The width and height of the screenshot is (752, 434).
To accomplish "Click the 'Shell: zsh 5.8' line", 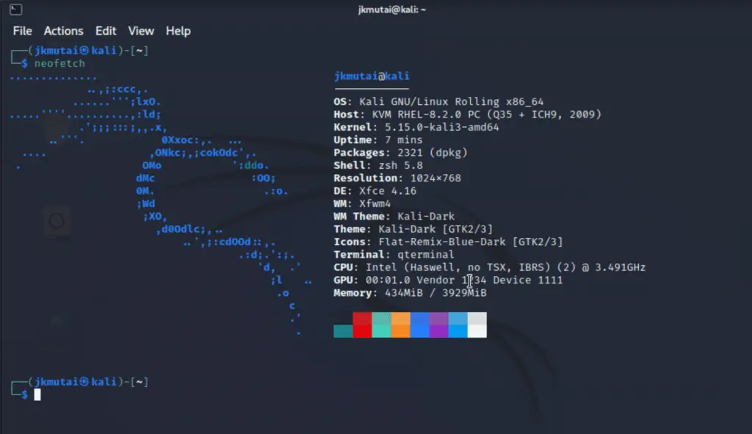I will point(378,165).
